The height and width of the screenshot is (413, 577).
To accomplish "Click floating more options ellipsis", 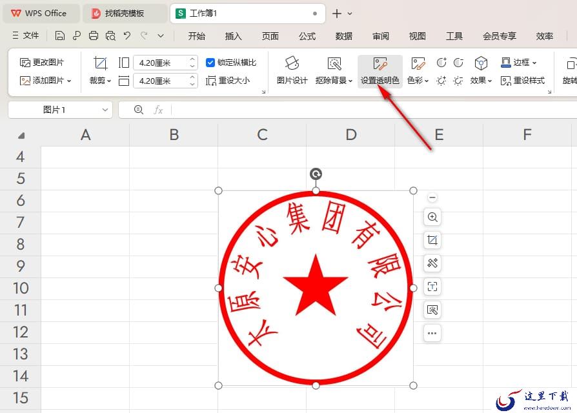I will click(432, 333).
